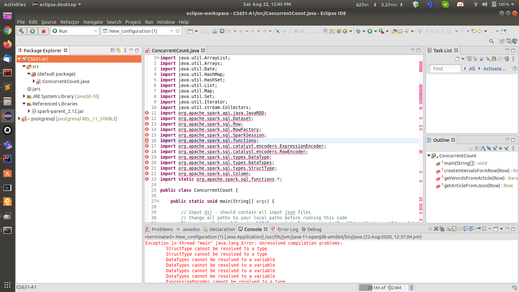Expand JRE System Library tree node
The height and width of the screenshot is (292, 519).
[x=24, y=96]
